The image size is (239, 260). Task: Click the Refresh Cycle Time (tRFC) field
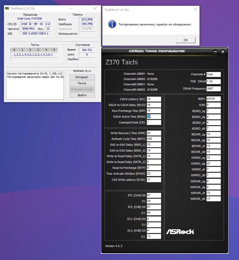point(154,139)
